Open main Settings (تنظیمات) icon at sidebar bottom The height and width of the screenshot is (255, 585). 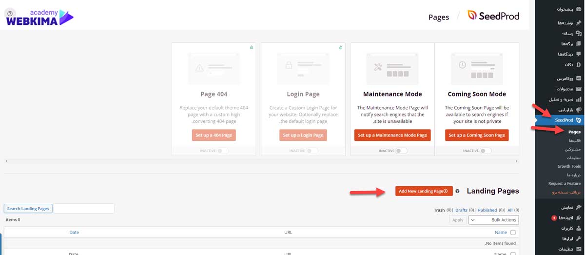tap(578, 249)
